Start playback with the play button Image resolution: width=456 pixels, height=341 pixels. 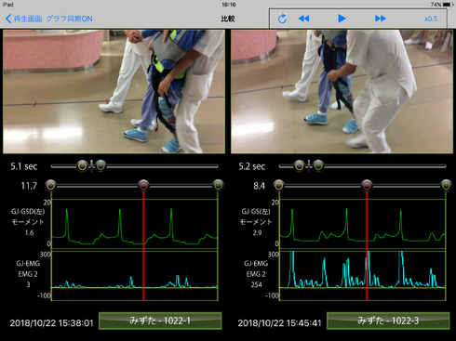[x=342, y=19]
